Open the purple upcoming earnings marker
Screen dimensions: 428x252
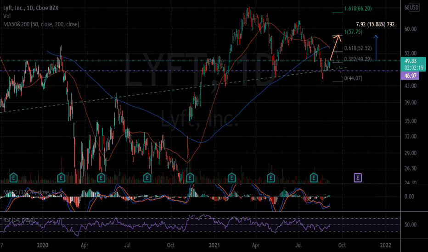tap(358, 178)
